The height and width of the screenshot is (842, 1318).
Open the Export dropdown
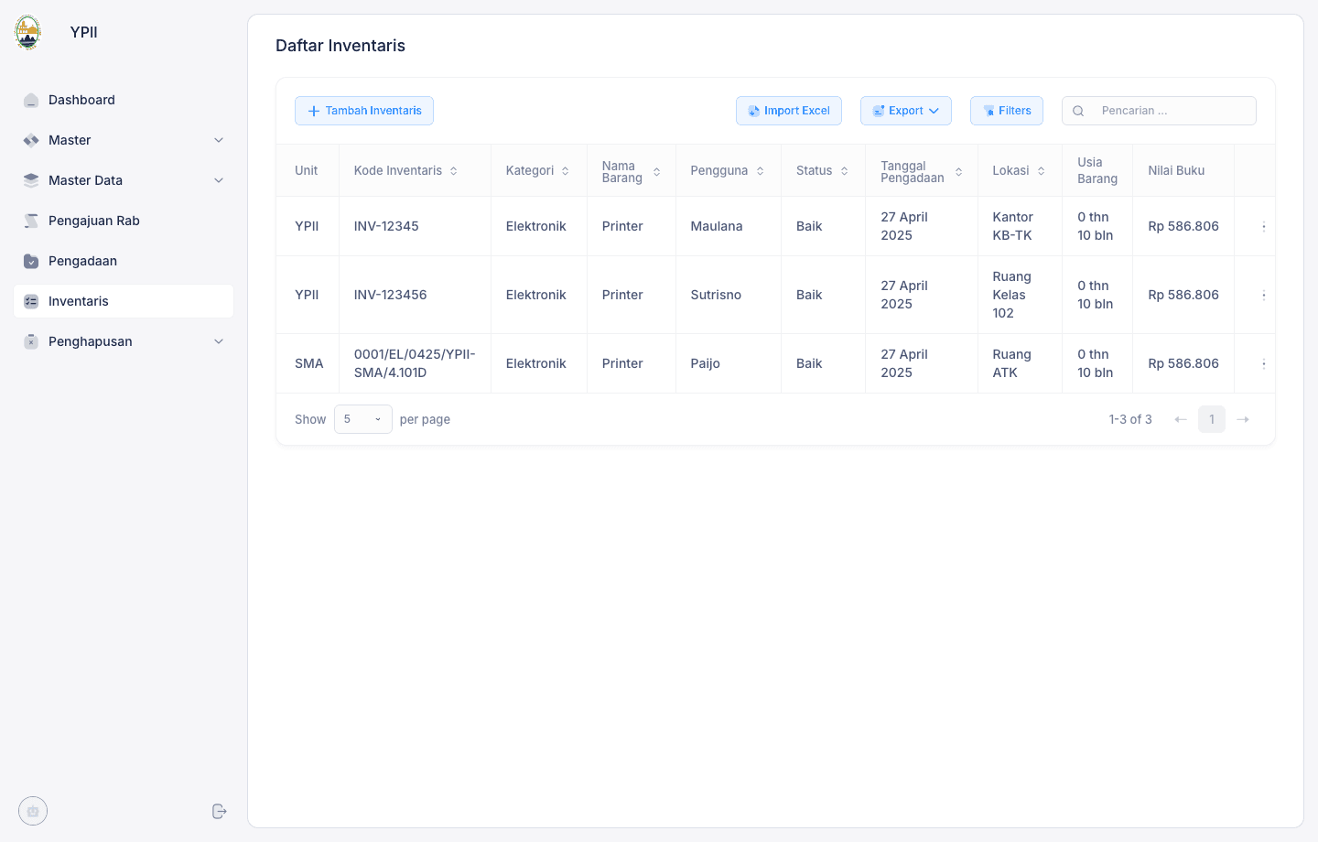906,111
